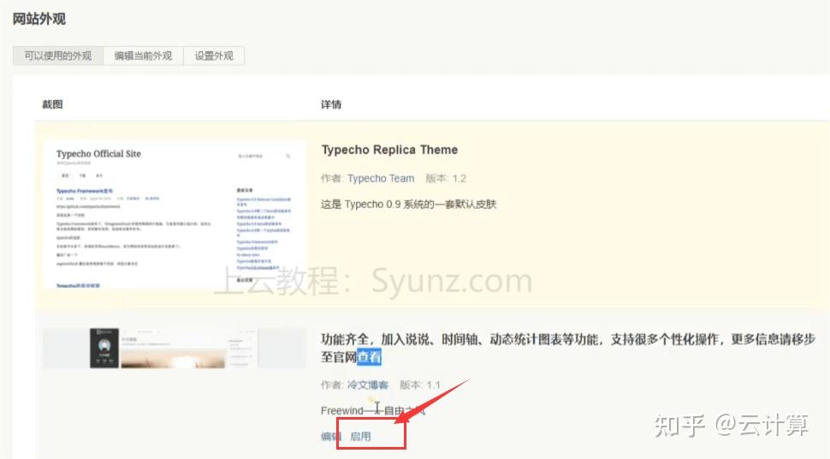Select the 可以使用的外观 tab

[57, 56]
